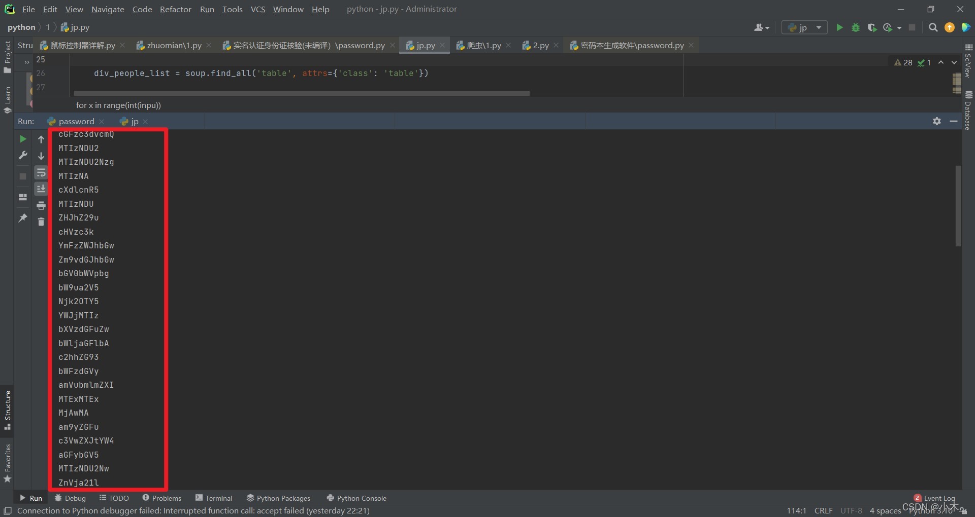Switch to the 2.py editor tab

click(x=540, y=45)
